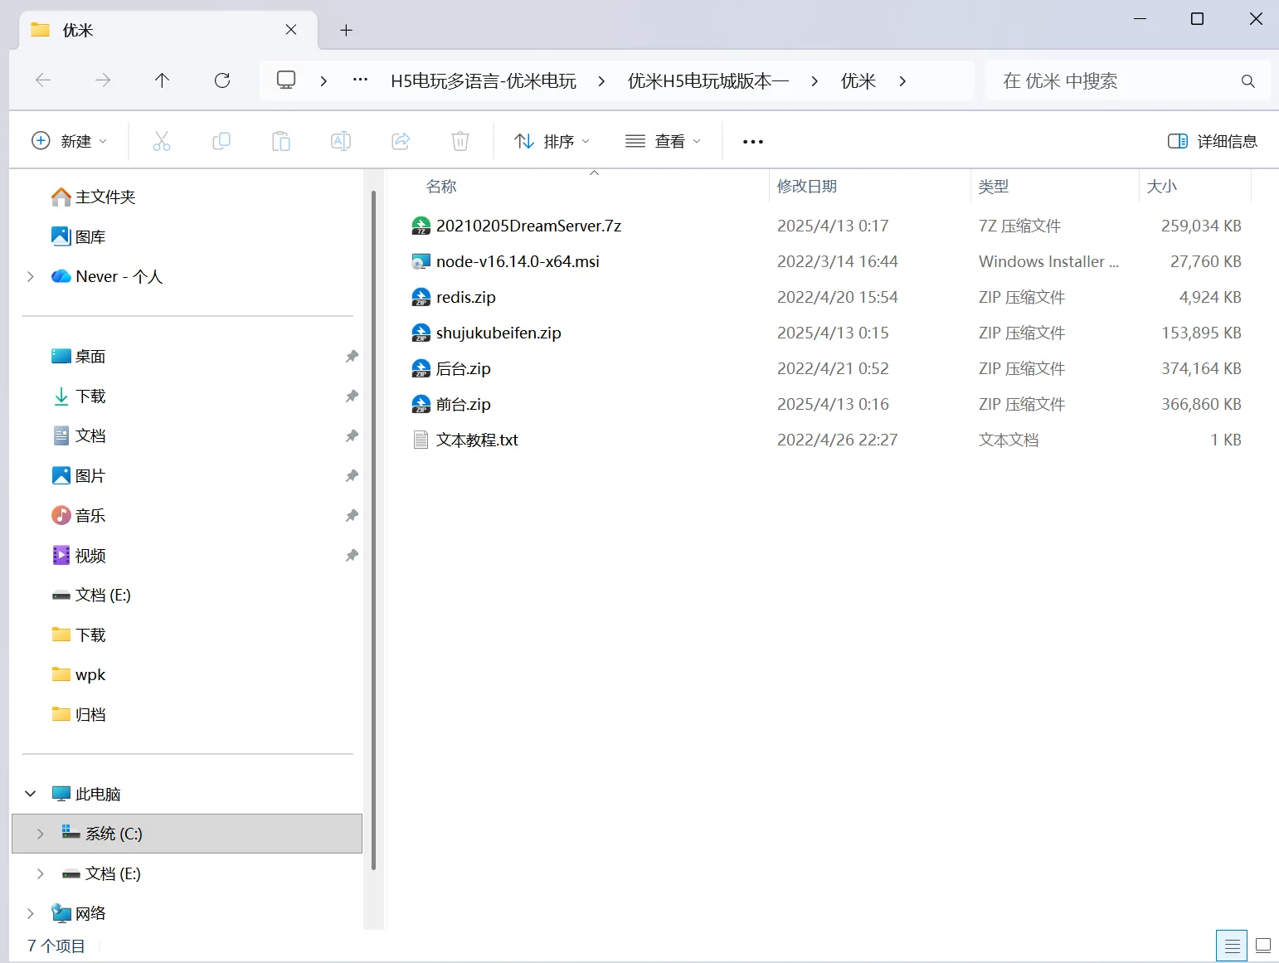Navigate back to previous folder
1279x963 pixels.
coord(43,80)
